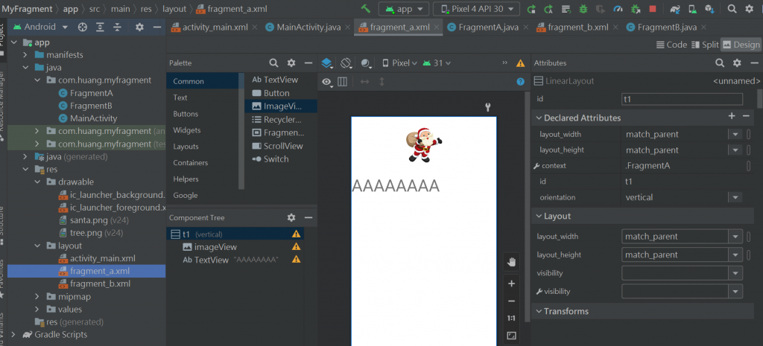Run app with the green rerun icon
The image size is (763, 346).
point(531,9)
